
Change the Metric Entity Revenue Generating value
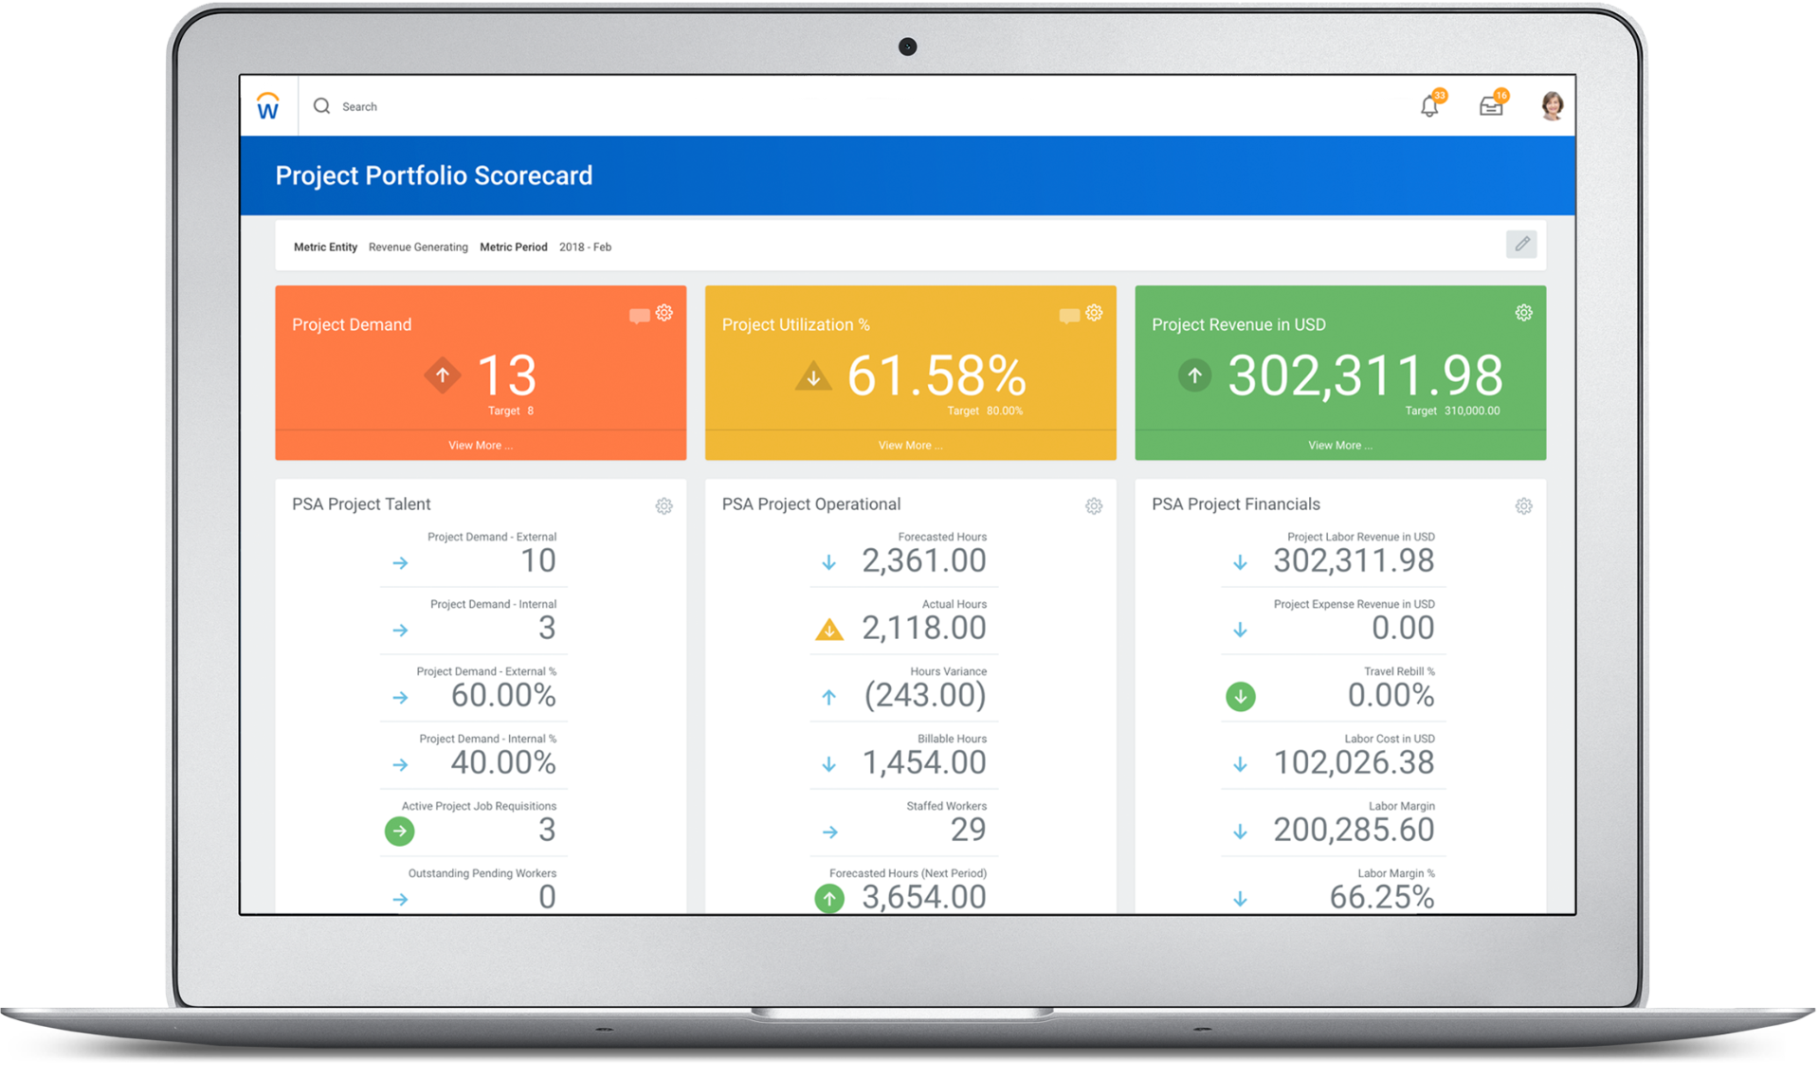coord(418,247)
